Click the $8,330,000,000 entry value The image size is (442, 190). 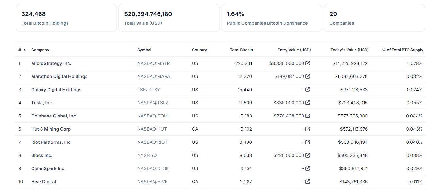pos(287,63)
